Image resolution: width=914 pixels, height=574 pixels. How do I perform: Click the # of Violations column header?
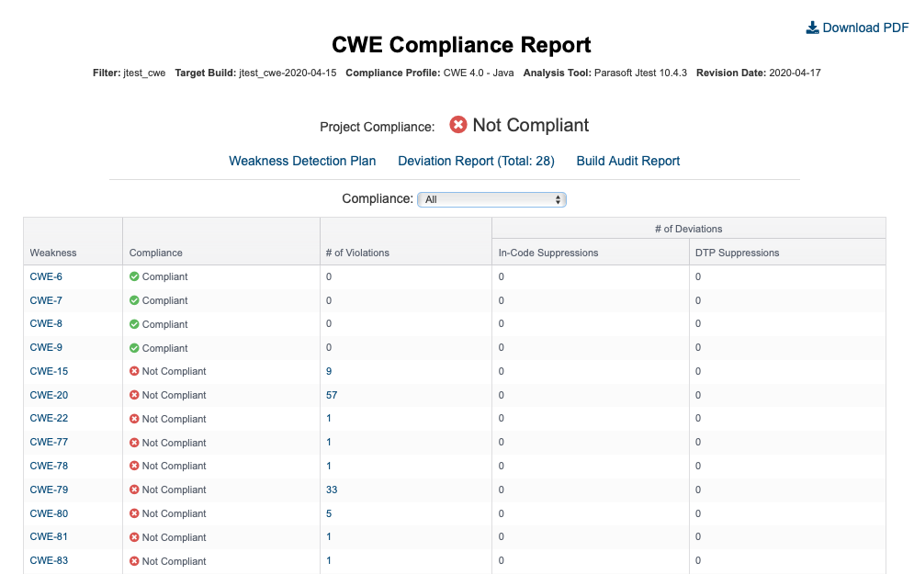point(357,253)
